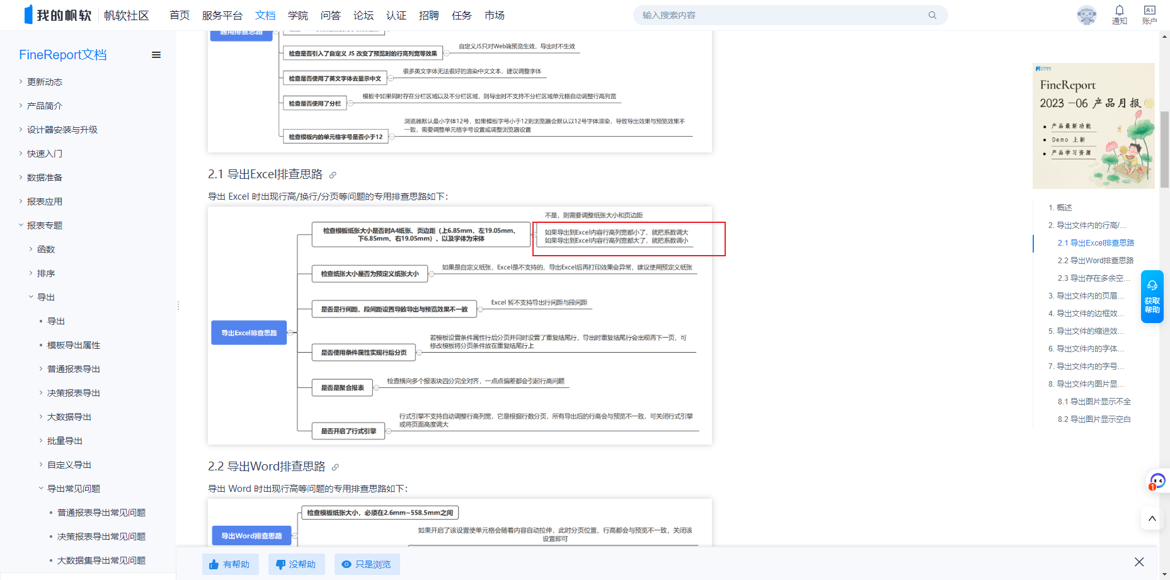The height and width of the screenshot is (580, 1170).
Task: Jump to 8.1 导出图片显示不全 in outline
Action: point(1094,401)
